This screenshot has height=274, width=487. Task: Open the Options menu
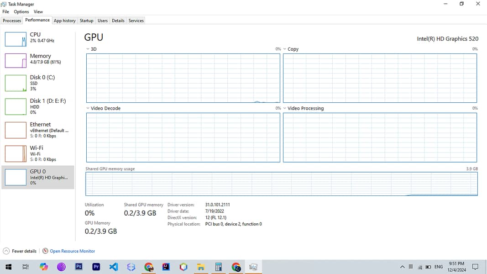21,12
